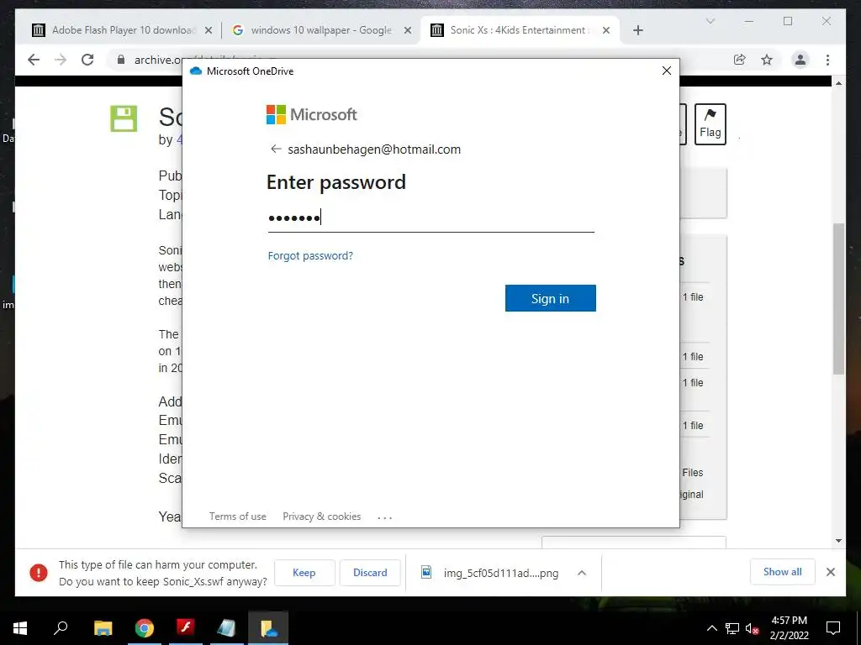The width and height of the screenshot is (861, 645).
Task: Open network status tray icon
Action: [732, 628]
